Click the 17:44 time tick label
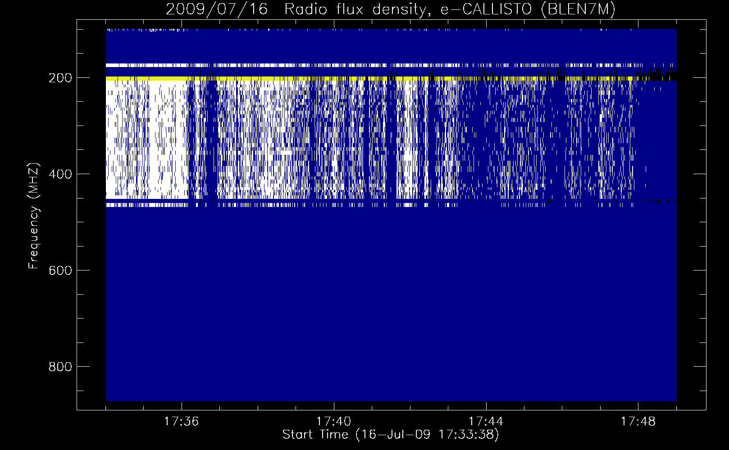Image resolution: width=729 pixels, height=450 pixels. click(486, 422)
